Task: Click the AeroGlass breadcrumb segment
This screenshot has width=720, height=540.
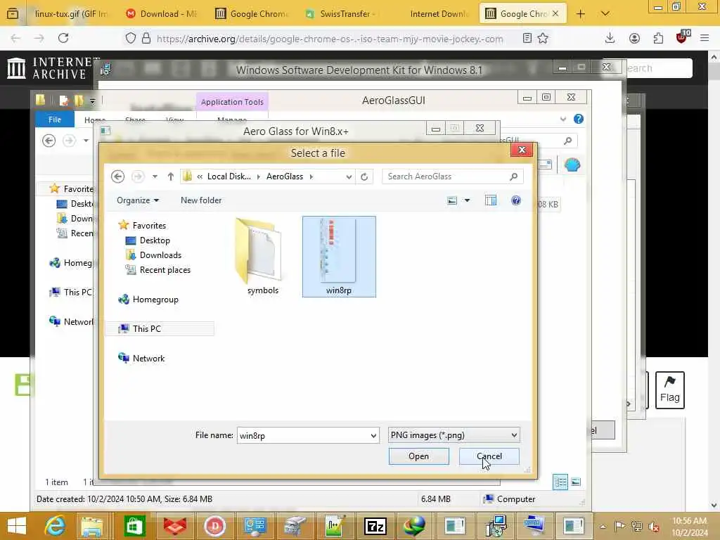Action: pyautogui.click(x=285, y=176)
